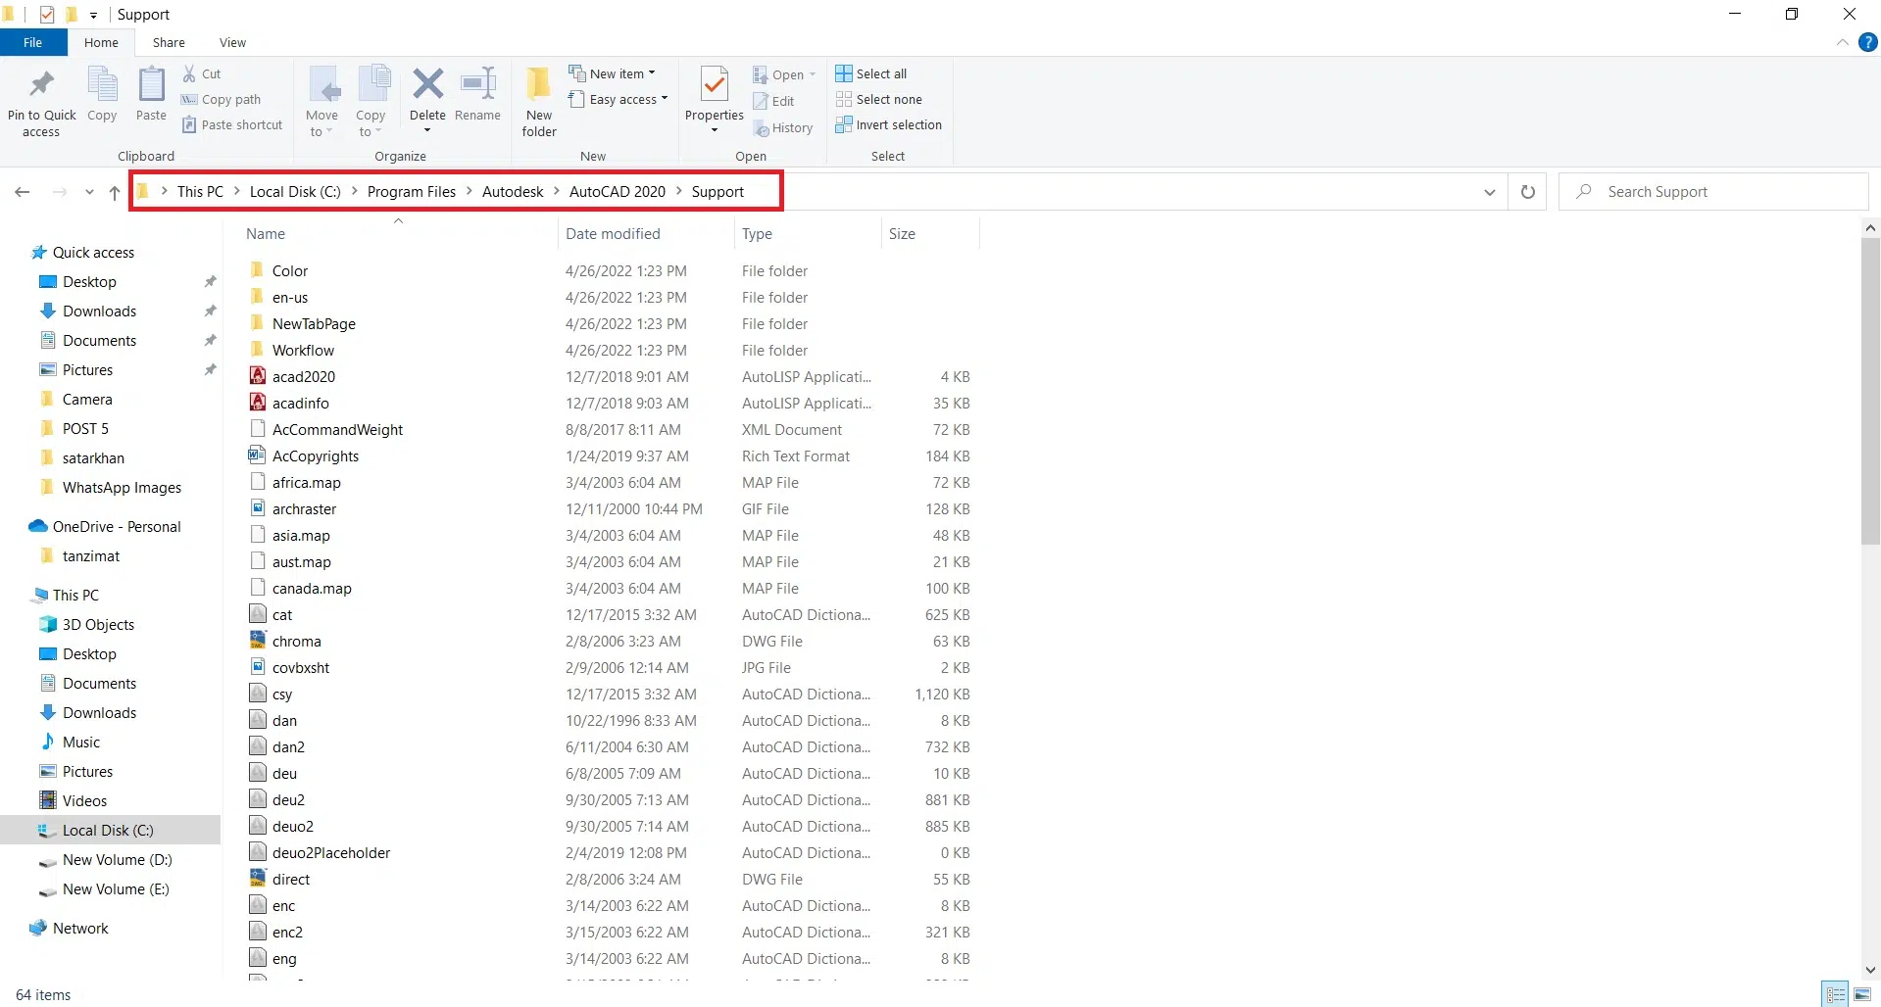Image resolution: width=1881 pixels, height=1007 pixels.
Task: Click the Help question mark icon
Action: 1868,42
